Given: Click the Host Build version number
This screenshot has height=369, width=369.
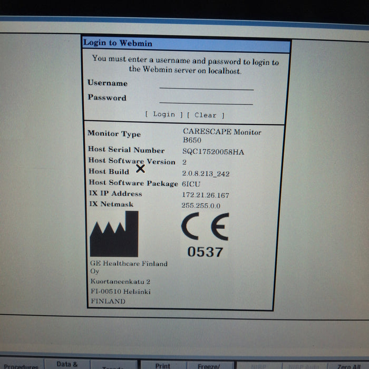Looking at the screenshot, I should 206,173.
